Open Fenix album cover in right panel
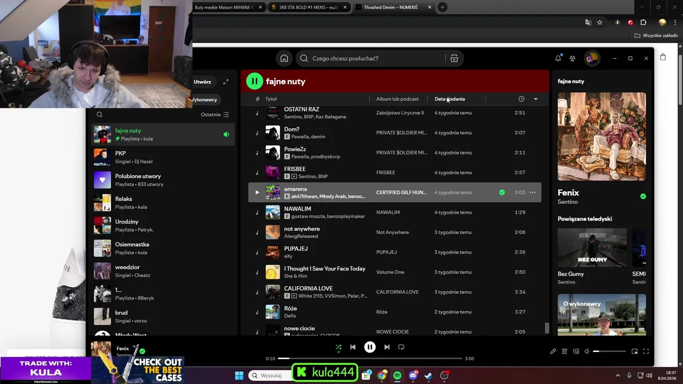This screenshot has width=683, height=384. click(x=602, y=137)
